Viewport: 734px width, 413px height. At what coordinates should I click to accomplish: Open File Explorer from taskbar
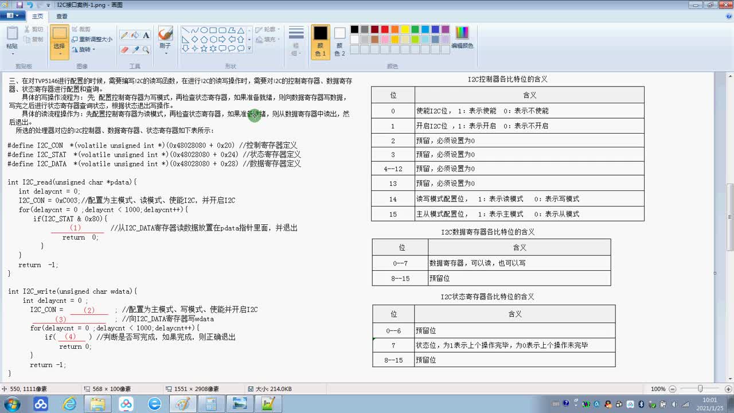click(98, 404)
